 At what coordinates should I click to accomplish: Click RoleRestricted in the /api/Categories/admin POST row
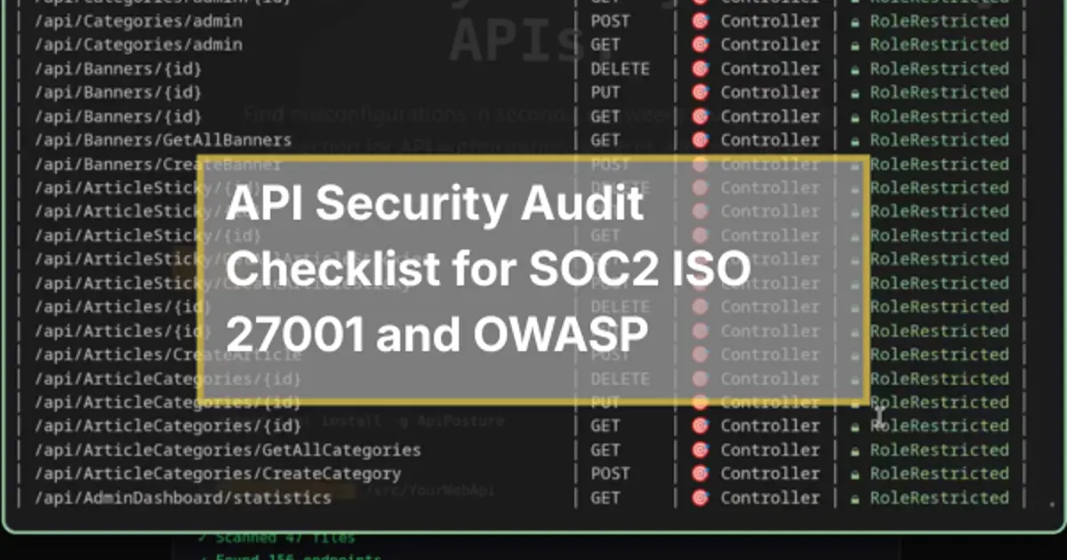pyautogui.click(x=939, y=20)
